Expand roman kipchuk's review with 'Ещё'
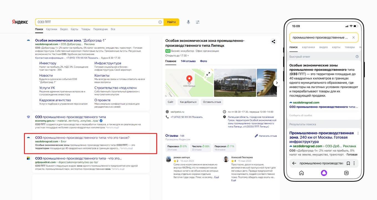 216,177
